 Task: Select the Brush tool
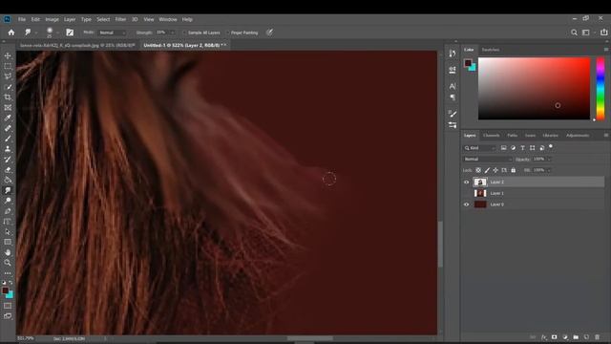[8, 139]
